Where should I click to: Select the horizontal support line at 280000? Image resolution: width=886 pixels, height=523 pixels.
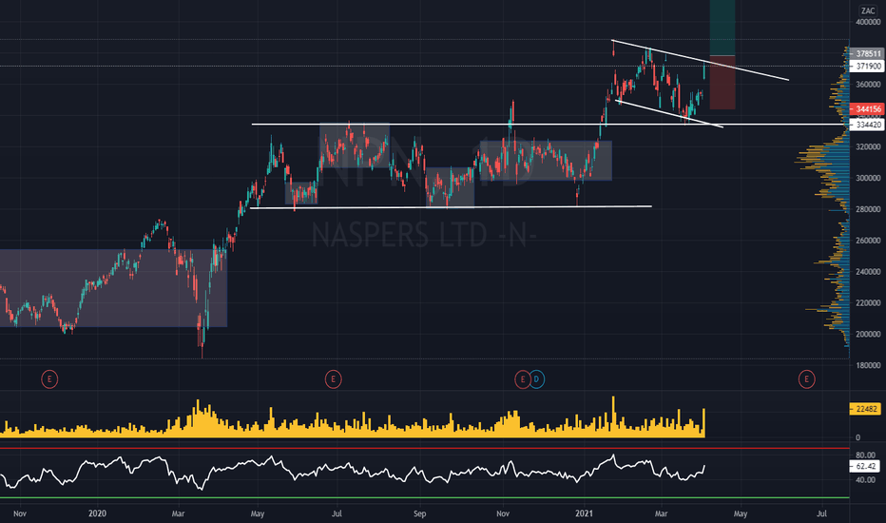tap(451, 207)
